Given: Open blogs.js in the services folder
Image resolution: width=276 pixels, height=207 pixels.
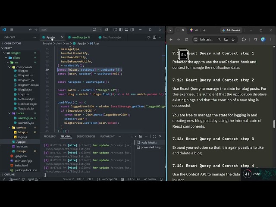Looking at the screenshot, I should [23, 132].
